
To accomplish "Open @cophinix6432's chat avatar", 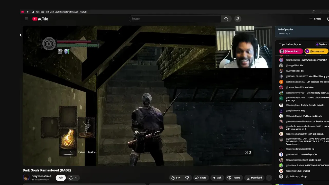I will pos(281,171).
